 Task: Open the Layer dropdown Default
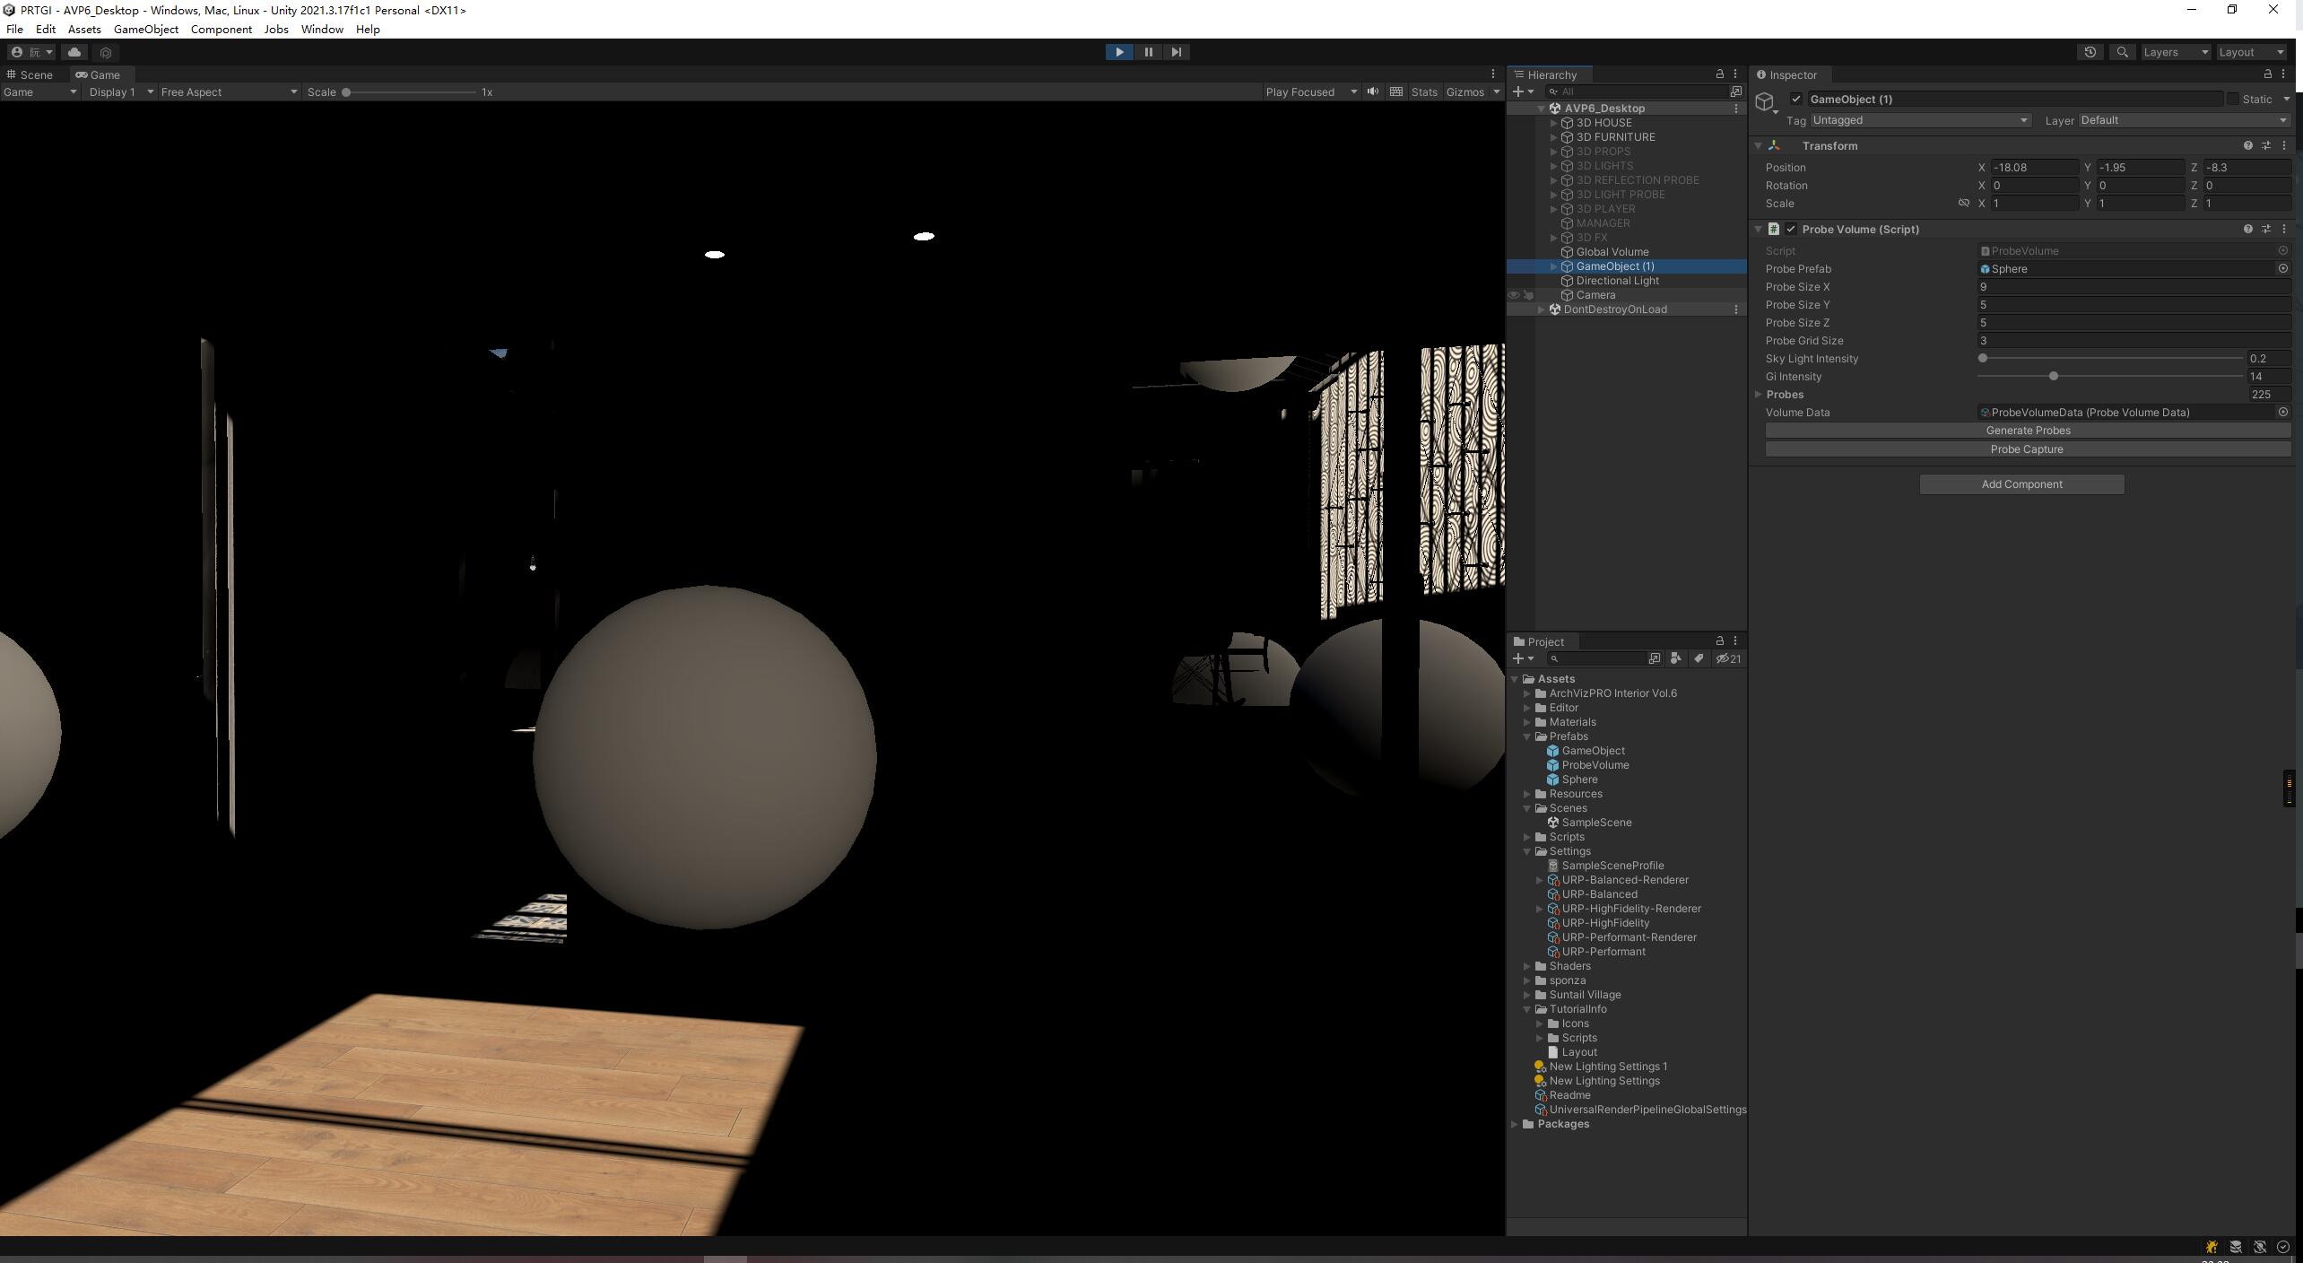2184,120
